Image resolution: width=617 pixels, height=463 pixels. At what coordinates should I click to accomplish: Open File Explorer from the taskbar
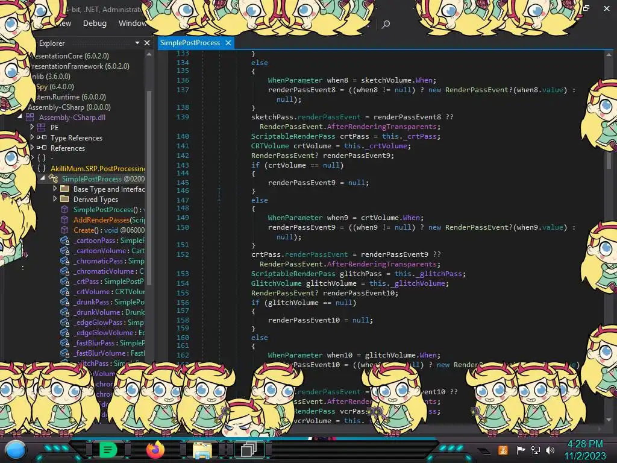point(202,450)
